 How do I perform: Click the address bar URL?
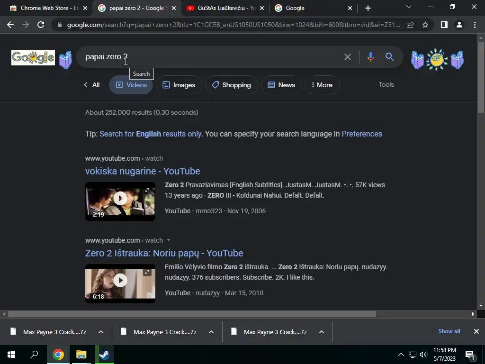[234, 25]
